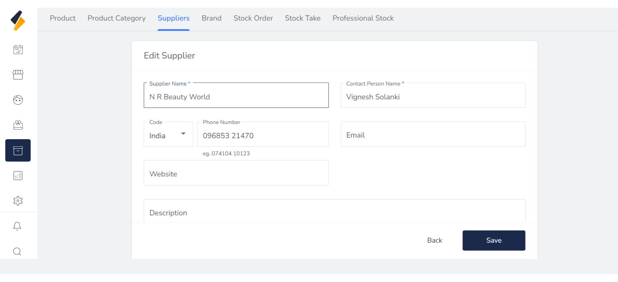Viewport: 618px width, 282px height.
Task: Click the Save button
Action: pyautogui.click(x=494, y=240)
